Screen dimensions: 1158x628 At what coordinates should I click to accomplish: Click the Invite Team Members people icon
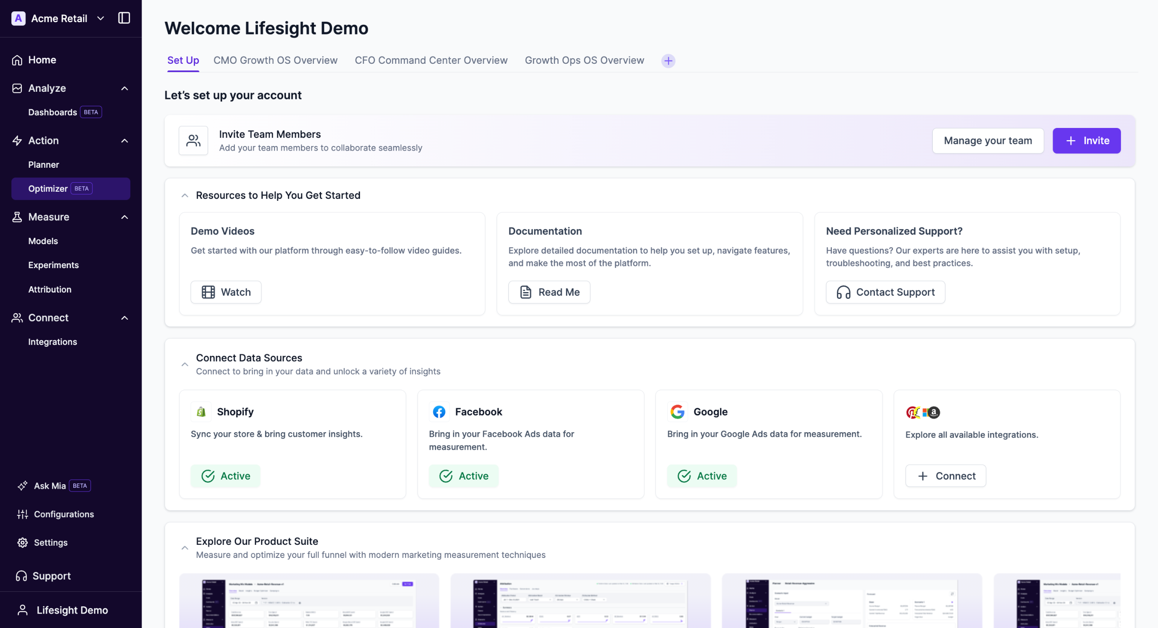[x=193, y=141]
